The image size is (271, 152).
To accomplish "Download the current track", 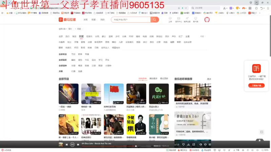I will click(189, 145).
